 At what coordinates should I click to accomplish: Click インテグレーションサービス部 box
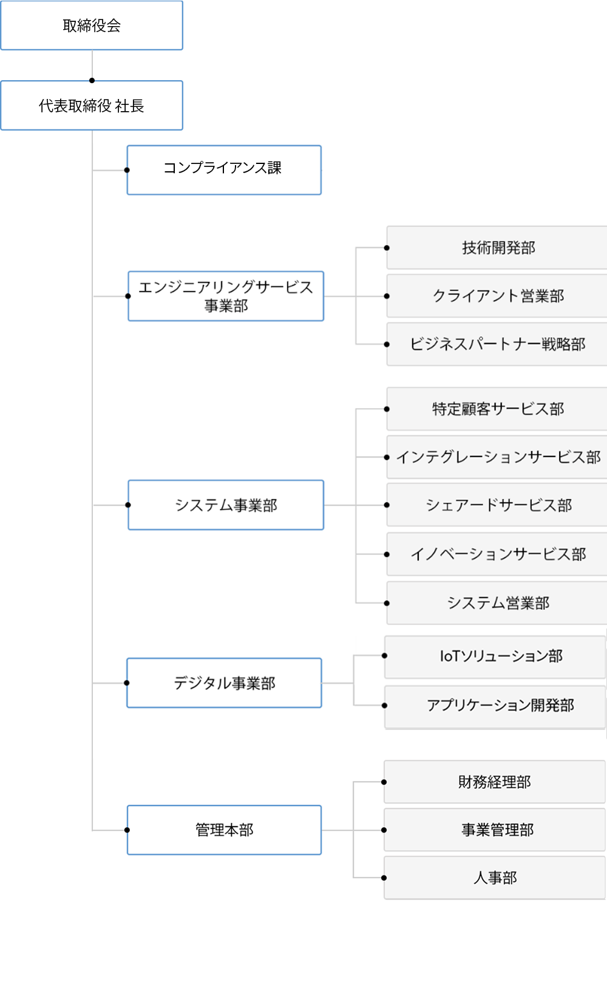497,457
